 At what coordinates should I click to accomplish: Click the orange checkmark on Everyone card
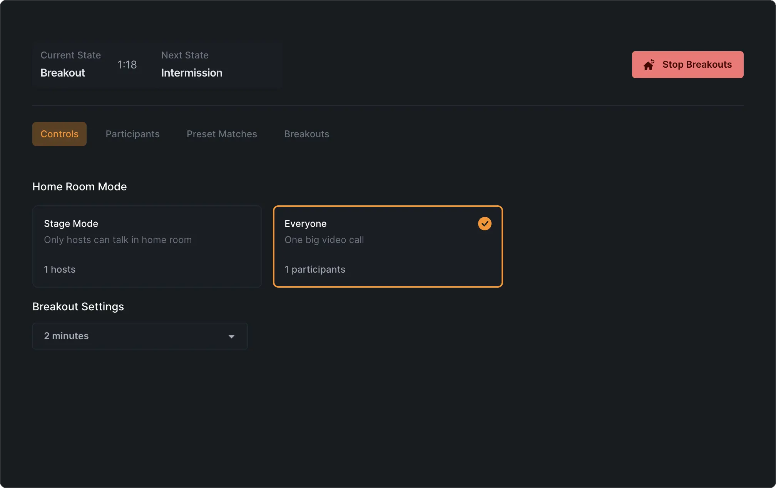[485, 224]
